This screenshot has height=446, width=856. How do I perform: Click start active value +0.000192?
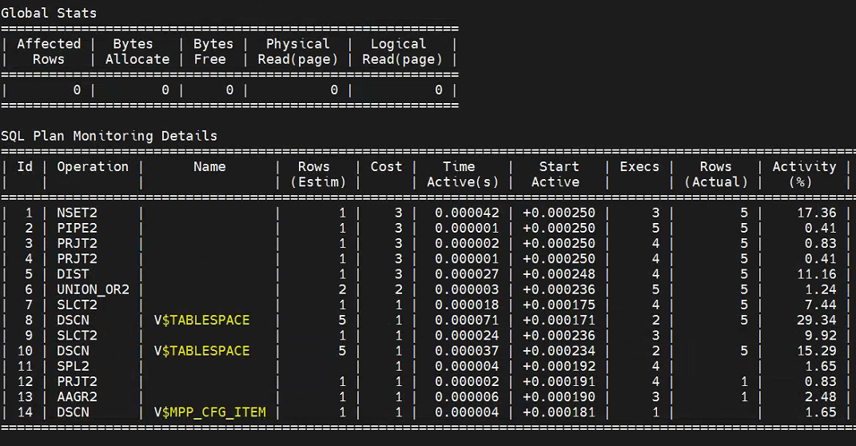click(x=559, y=366)
